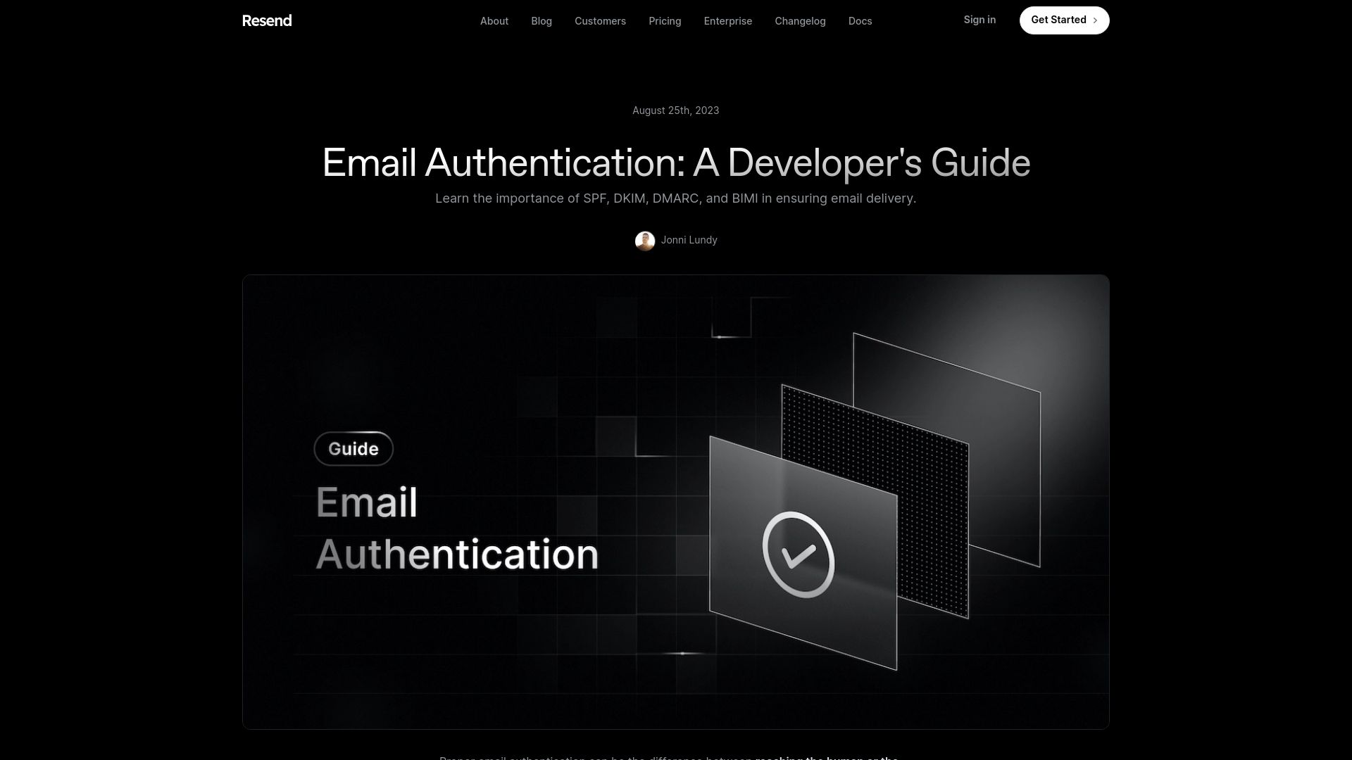The image size is (1352, 760).
Task: Visit the Customers page
Action: [600, 21]
